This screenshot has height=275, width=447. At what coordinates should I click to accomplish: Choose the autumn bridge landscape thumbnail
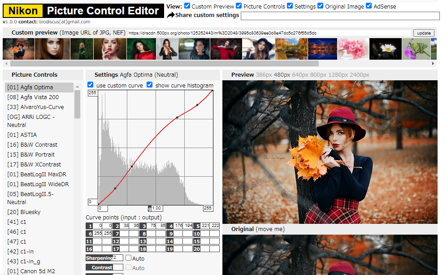point(291,49)
